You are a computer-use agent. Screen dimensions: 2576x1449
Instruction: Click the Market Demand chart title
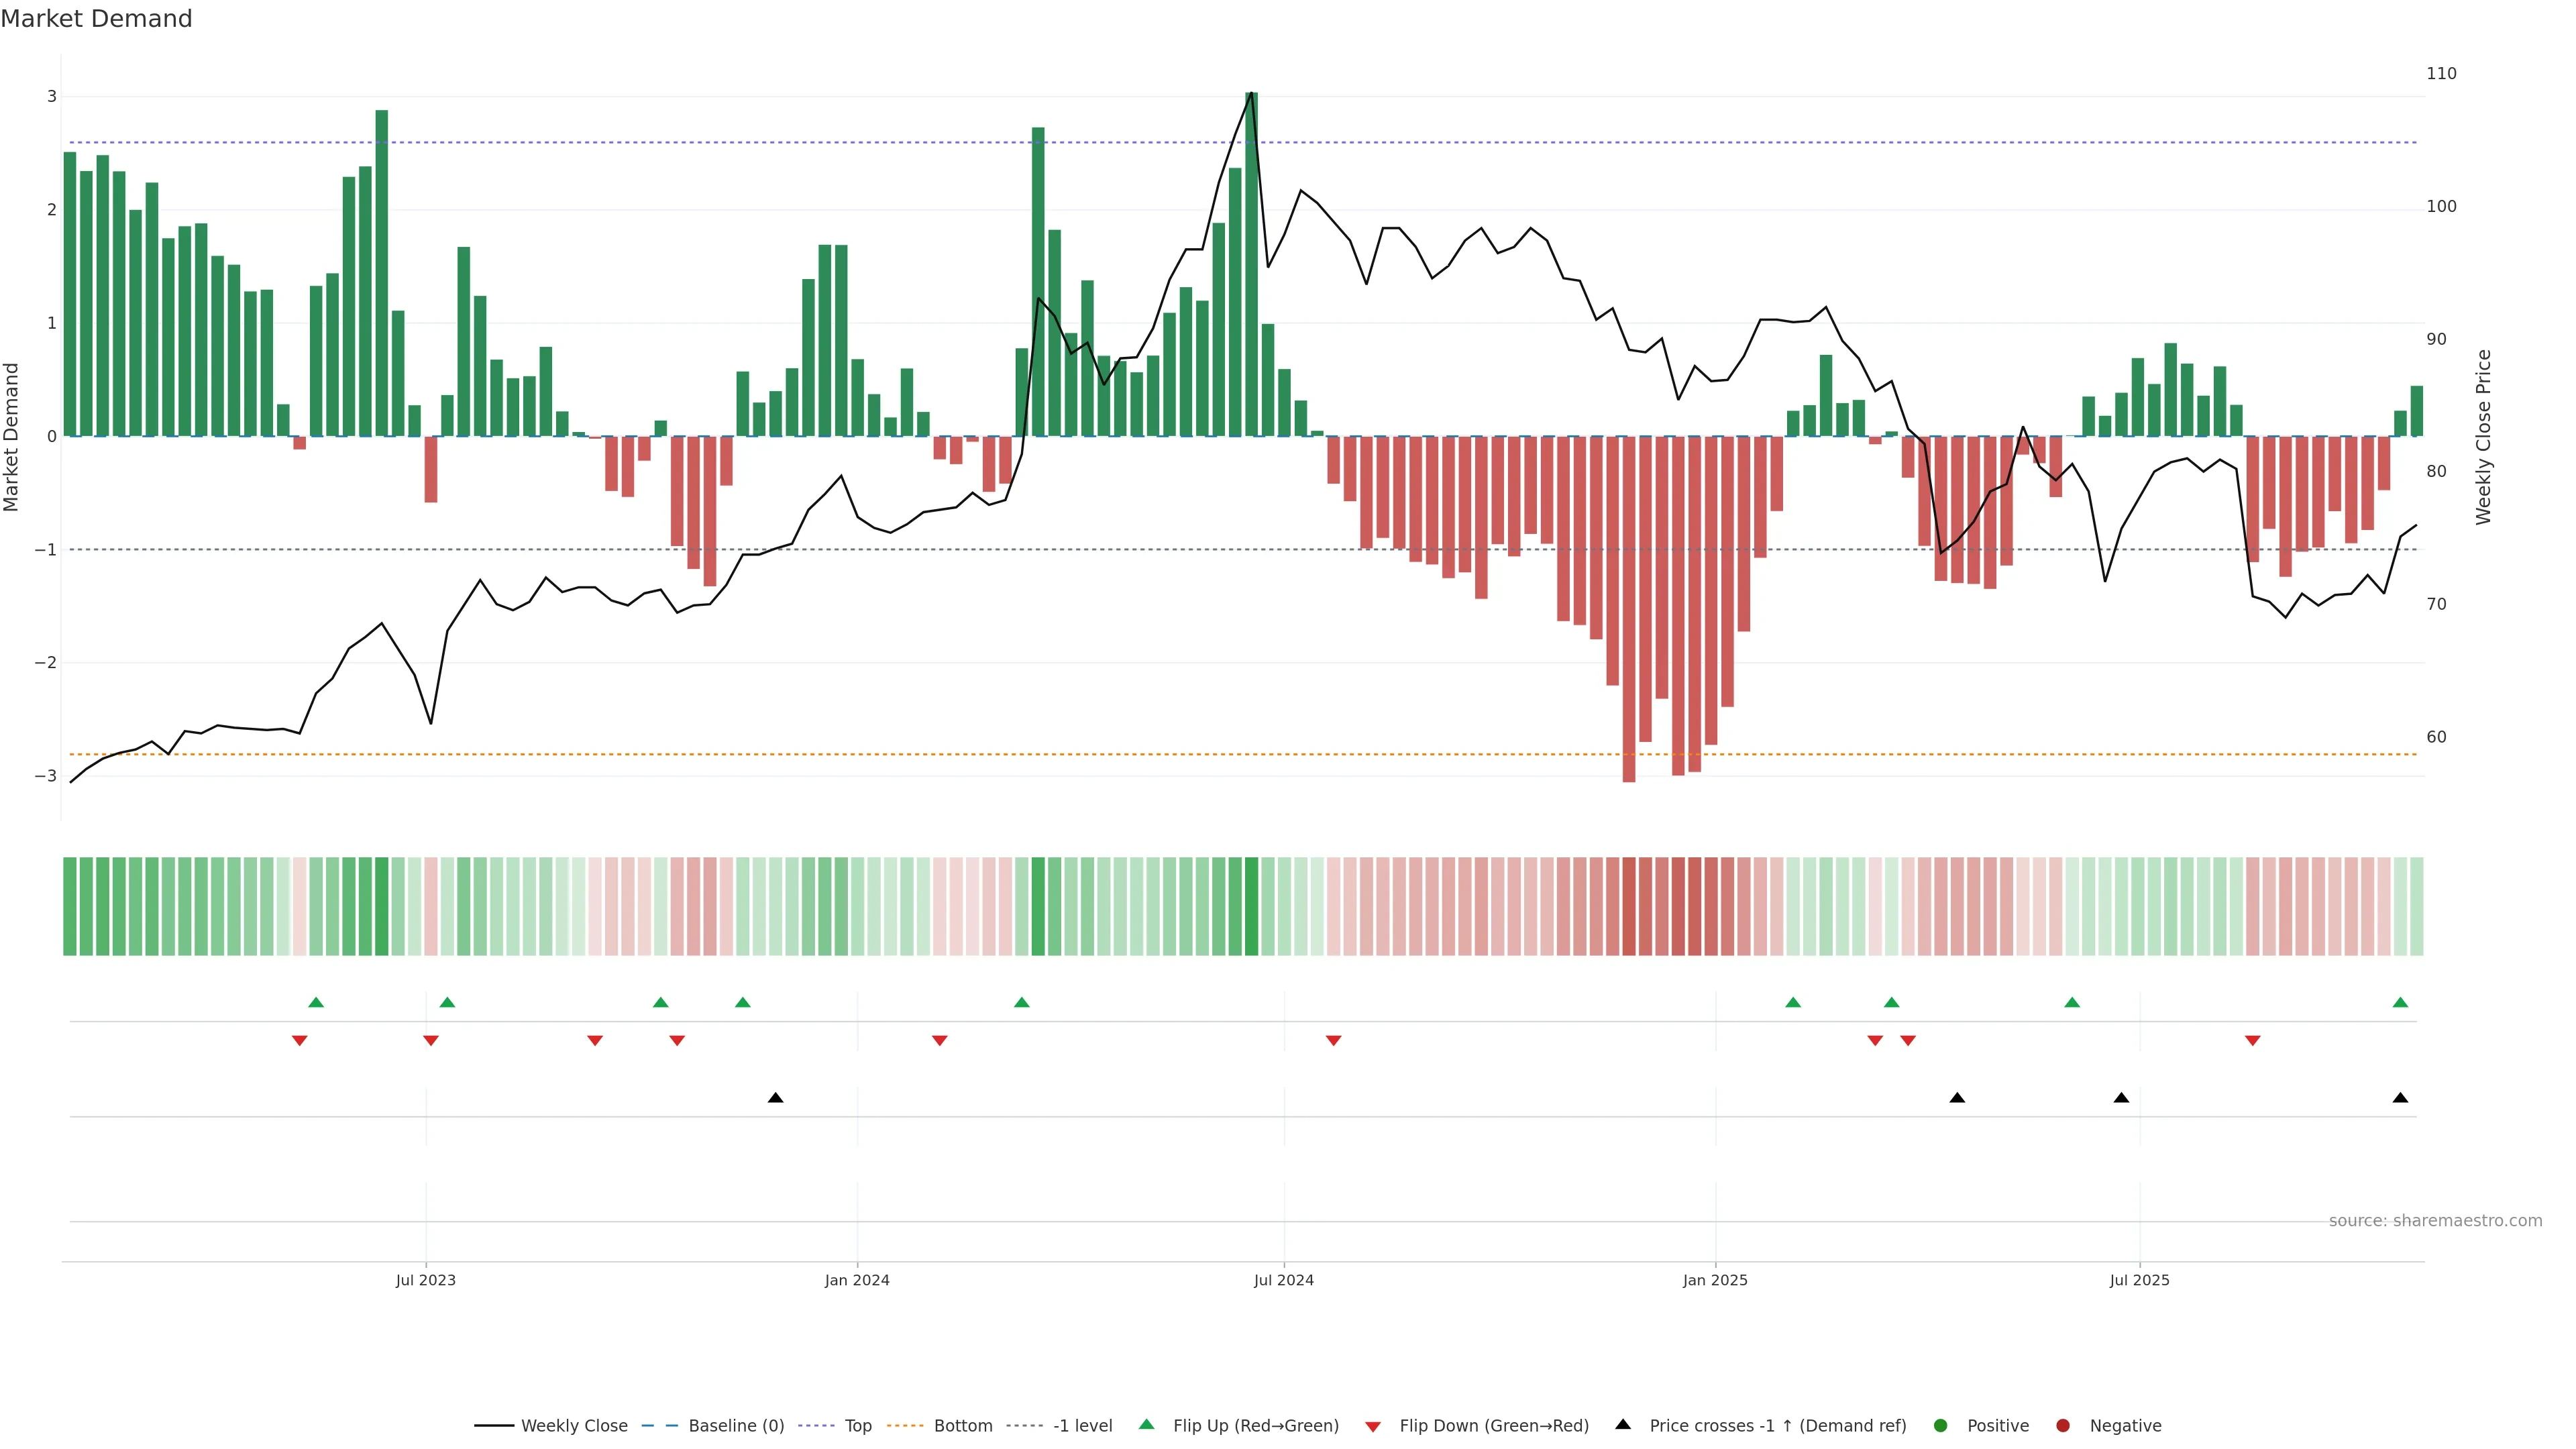click(96, 19)
